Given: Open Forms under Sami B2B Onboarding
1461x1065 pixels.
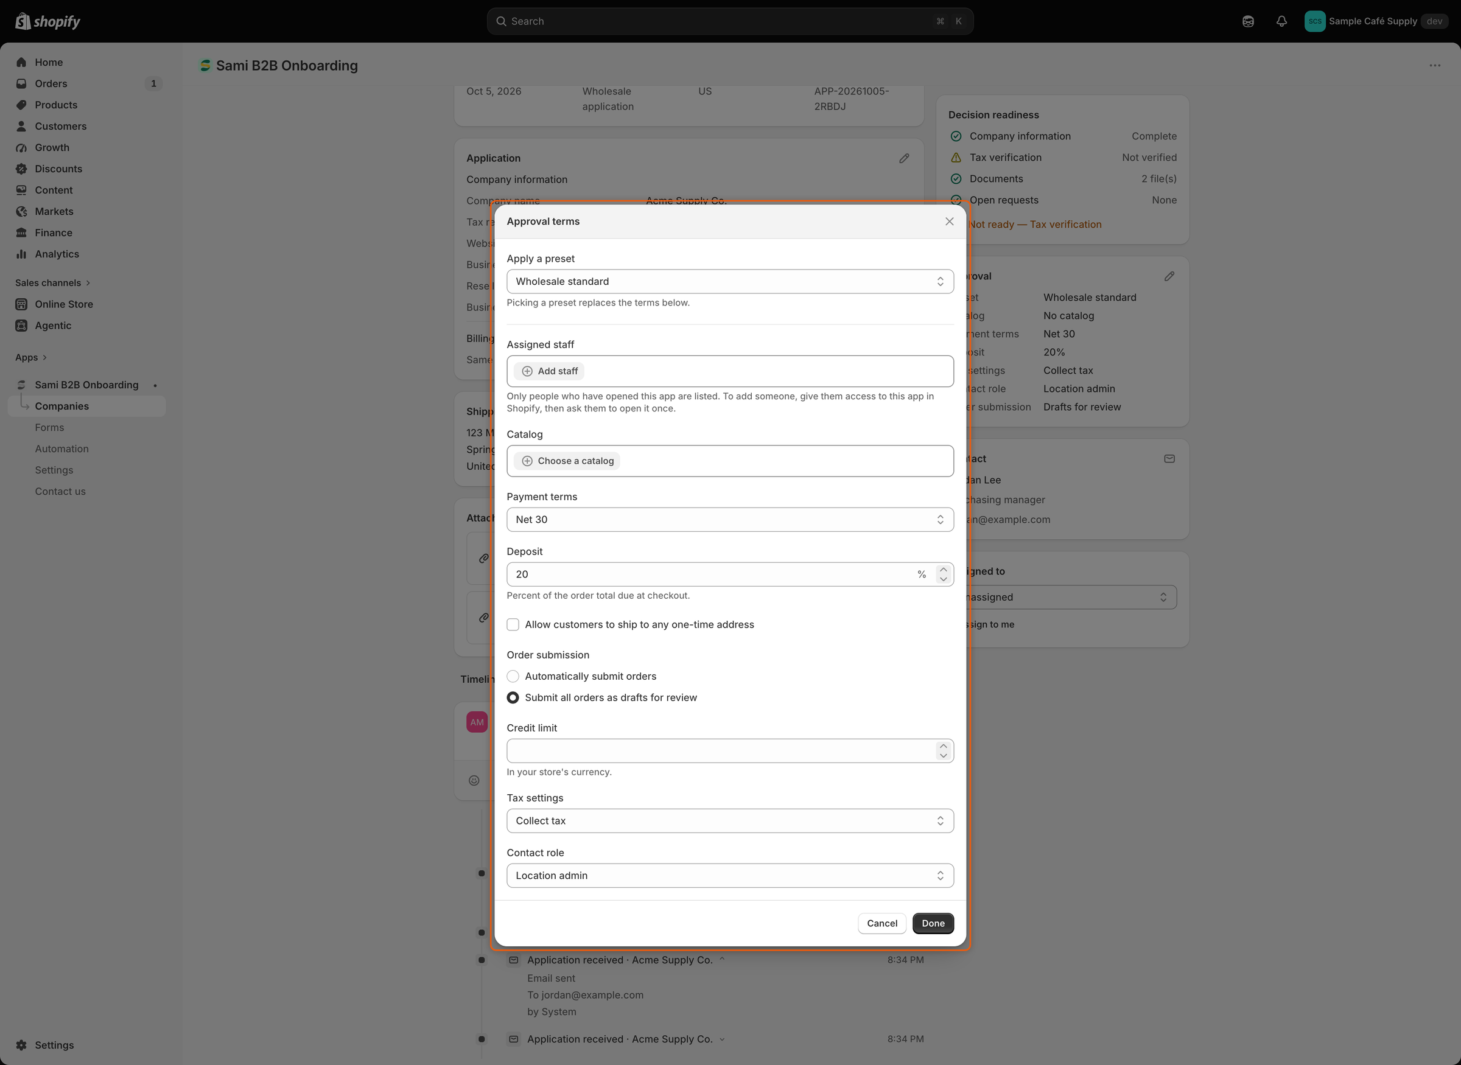Looking at the screenshot, I should pos(50,427).
